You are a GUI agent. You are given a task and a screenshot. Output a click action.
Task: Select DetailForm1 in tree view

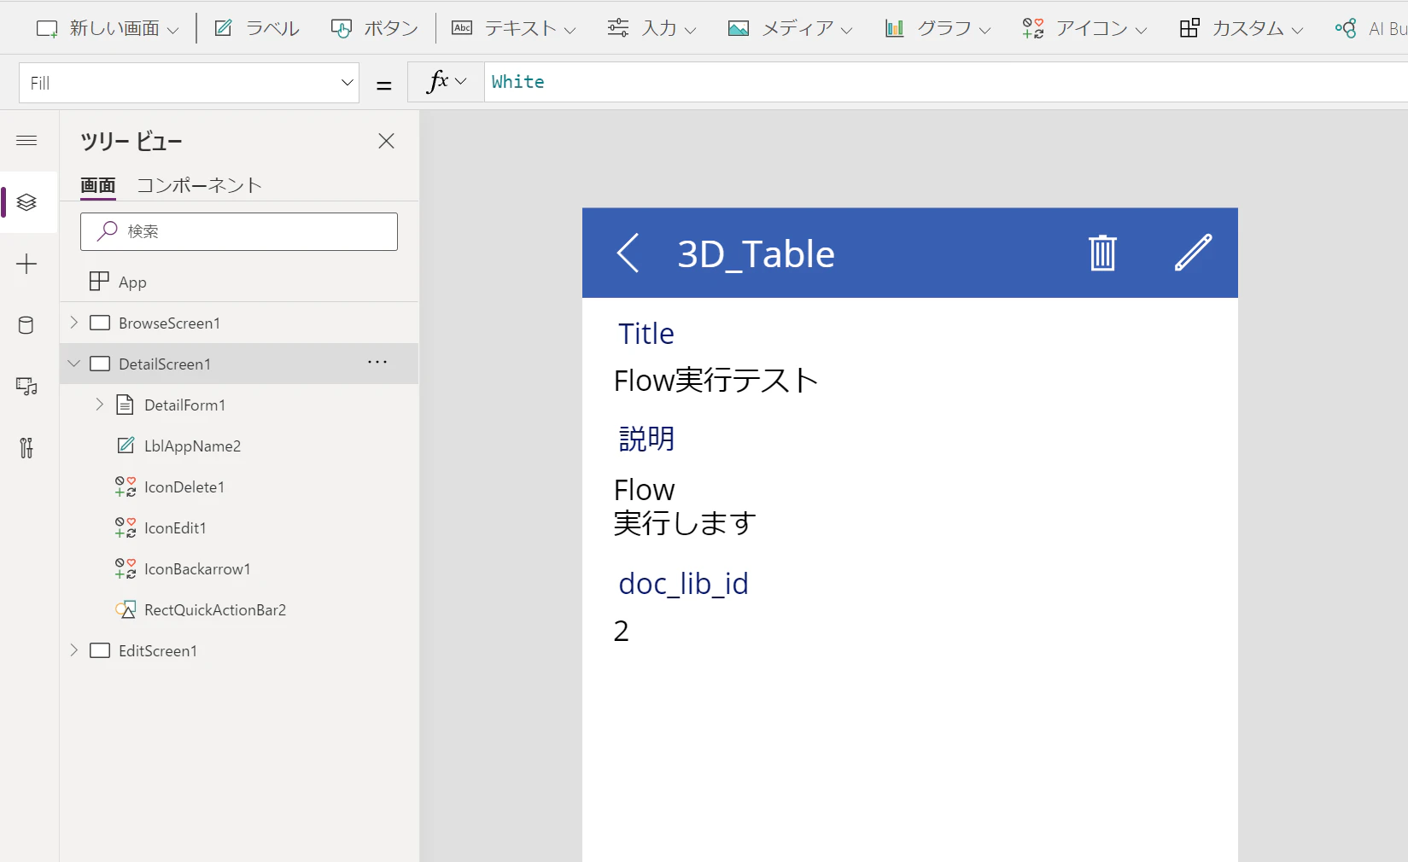click(x=184, y=405)
